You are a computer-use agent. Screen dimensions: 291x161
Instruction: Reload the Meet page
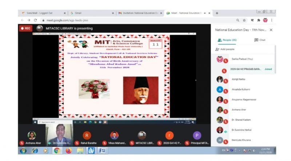pyautogui.click(x=35, y=20)
